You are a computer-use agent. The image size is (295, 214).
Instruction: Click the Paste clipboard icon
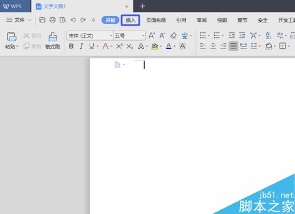pyautogui.click(x=12, y=37)
